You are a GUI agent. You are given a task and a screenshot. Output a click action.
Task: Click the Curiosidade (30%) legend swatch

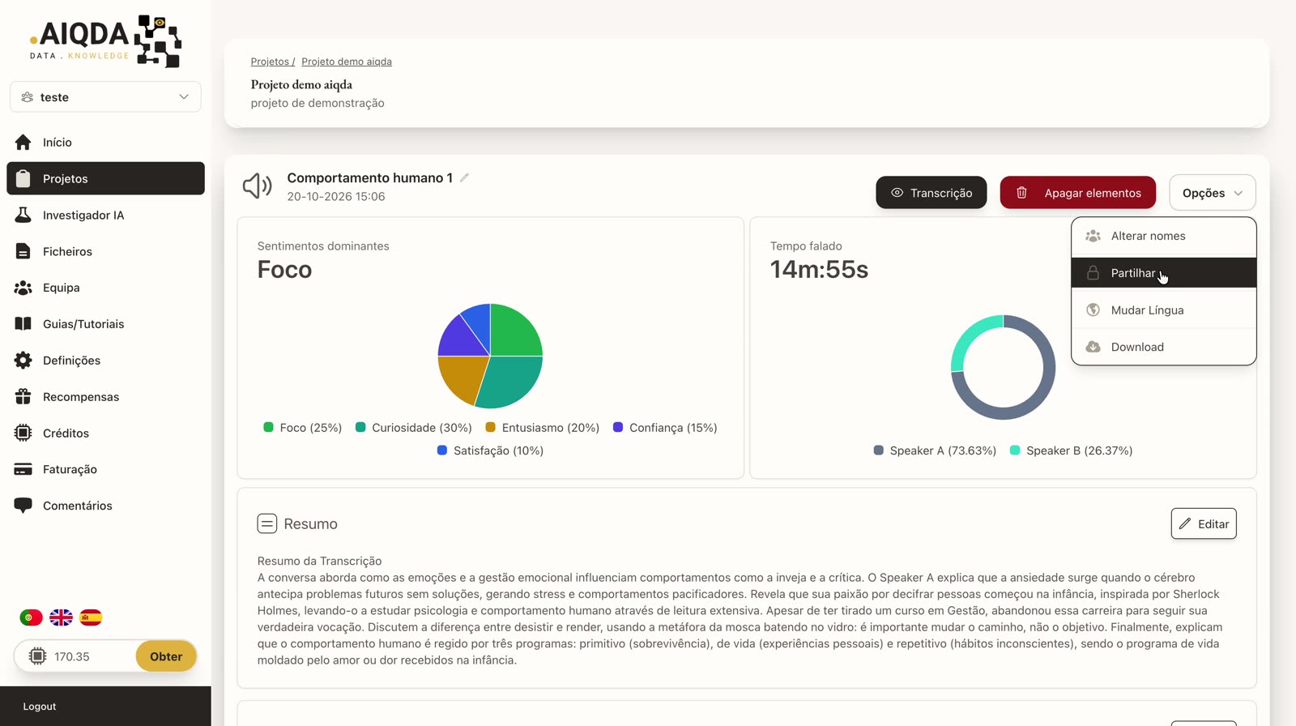click(360, 427)
